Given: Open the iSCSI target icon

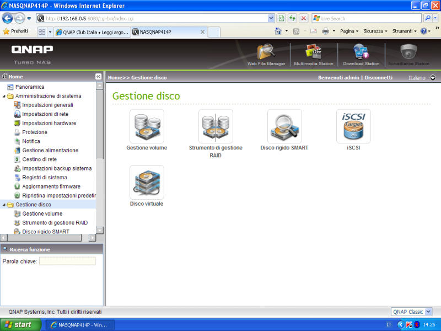Looking at the screenshot, I should (x=353, y=126).
